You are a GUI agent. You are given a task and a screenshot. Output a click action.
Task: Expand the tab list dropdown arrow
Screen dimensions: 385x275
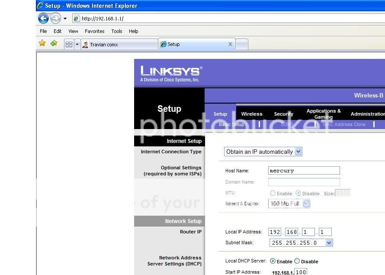77,44
